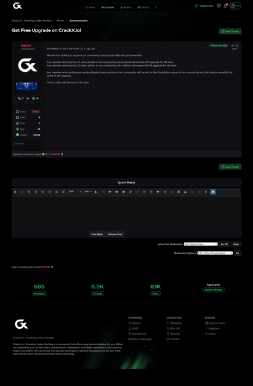Click inside the Quick Reply text area
The width and height of the screenshot is (253, 386).
pyautogui.click(x=126, y=214)
